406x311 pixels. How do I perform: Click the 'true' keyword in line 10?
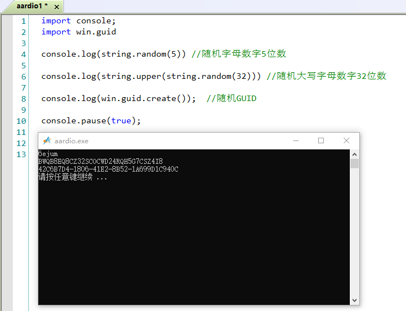(121, 121)
